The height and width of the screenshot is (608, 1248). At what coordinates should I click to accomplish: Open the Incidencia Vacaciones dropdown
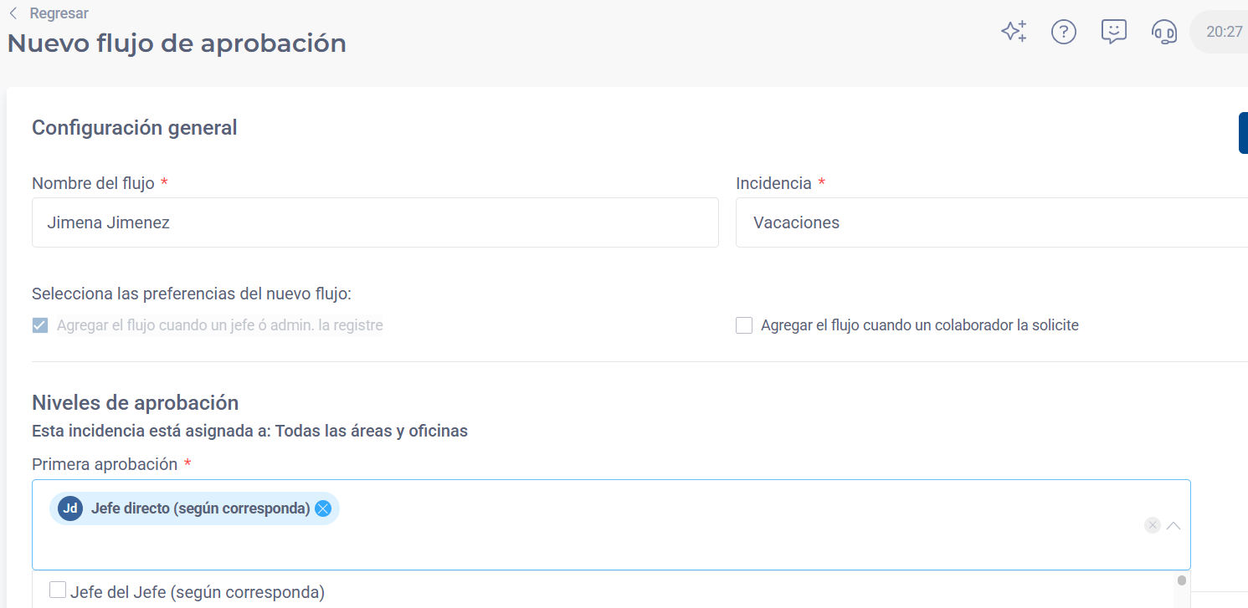pyautogui.click(x=991, y=222)
